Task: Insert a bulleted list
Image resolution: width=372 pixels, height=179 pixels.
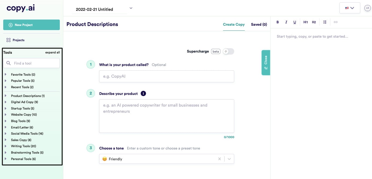Action: 325,22
